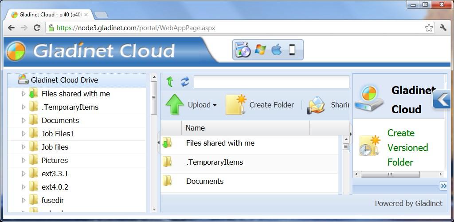This screenshot has height=222, width=454.
Task: Open a new browser tab
Action: 101,15
